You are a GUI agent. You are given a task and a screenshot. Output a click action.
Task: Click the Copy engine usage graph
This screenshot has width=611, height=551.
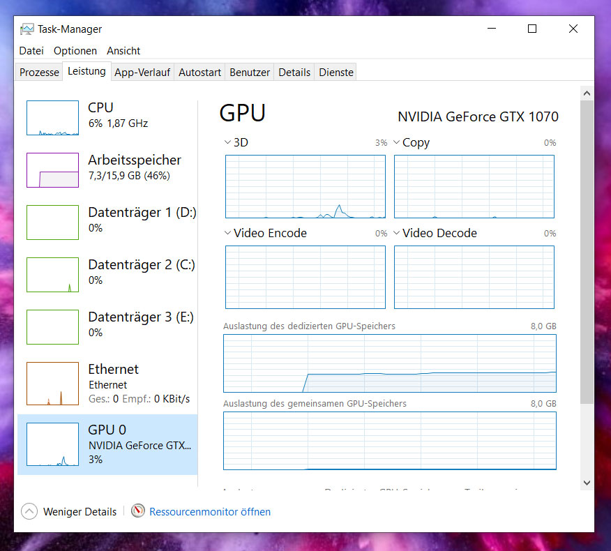[x=474, y=187]
